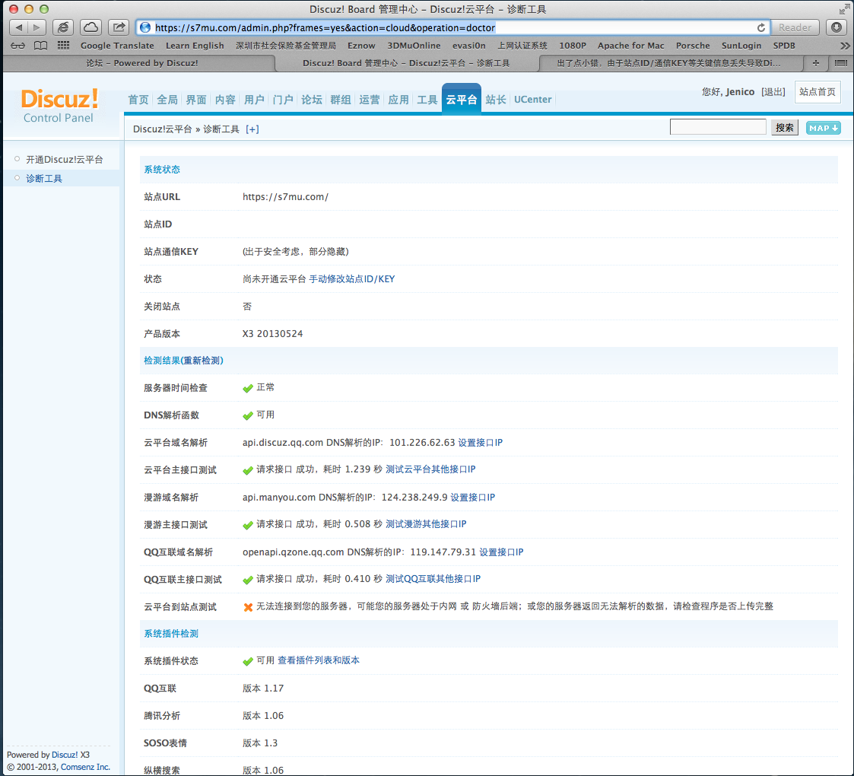This screenshot has height=776, width=854.
Task: Select the 内容 admin menu
Action: 225,100
